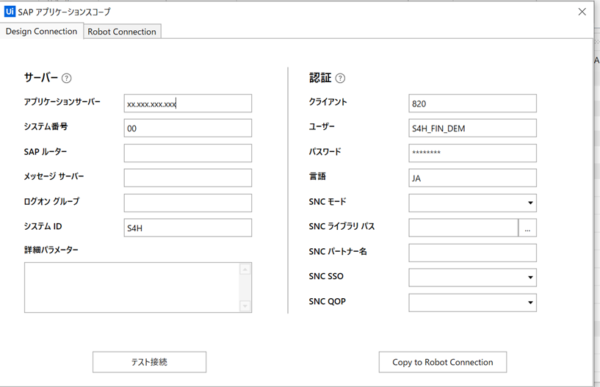Browse for SNC library path with ... button
Viewport: 600px width, 387px height.
[528, 228]
